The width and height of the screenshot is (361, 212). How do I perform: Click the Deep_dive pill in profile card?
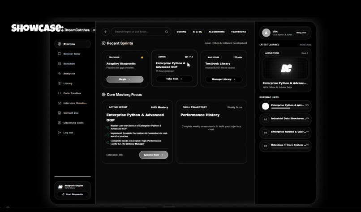tap(301, 33)
